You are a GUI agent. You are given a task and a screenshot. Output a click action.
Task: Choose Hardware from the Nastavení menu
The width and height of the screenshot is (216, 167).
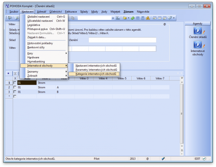[x=44, y=57]
